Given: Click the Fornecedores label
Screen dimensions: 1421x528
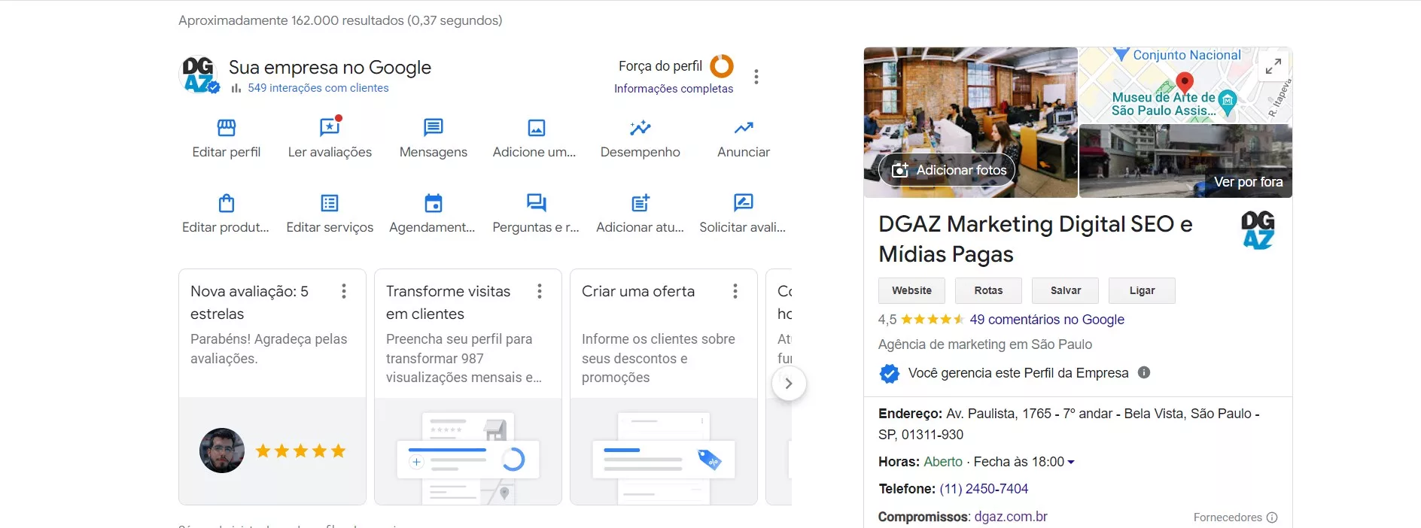Looking at the screenshot, I should pos(1228,517).
